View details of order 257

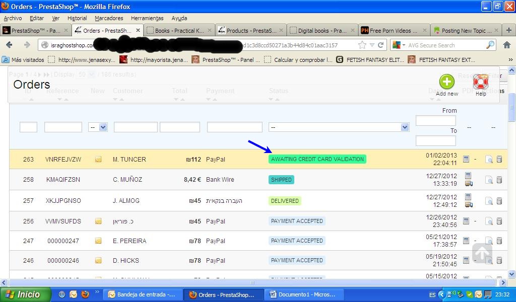489,201
